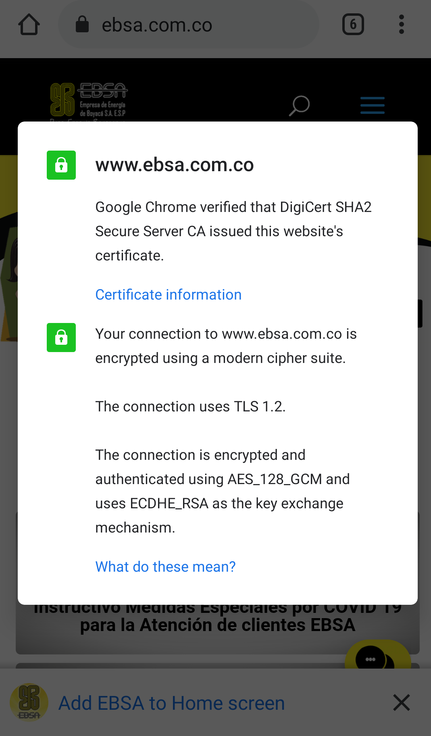Screen dimensions: 431x736
Task: Tap the green lock beside connection details
Action: [x=61, y=338]
